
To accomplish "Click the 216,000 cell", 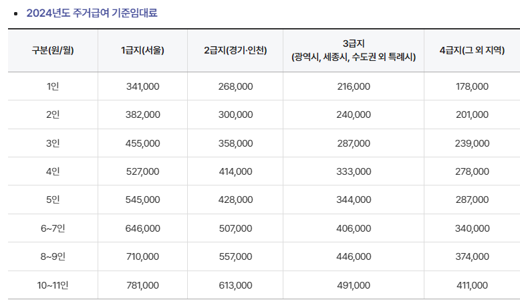I will (354, 86).
